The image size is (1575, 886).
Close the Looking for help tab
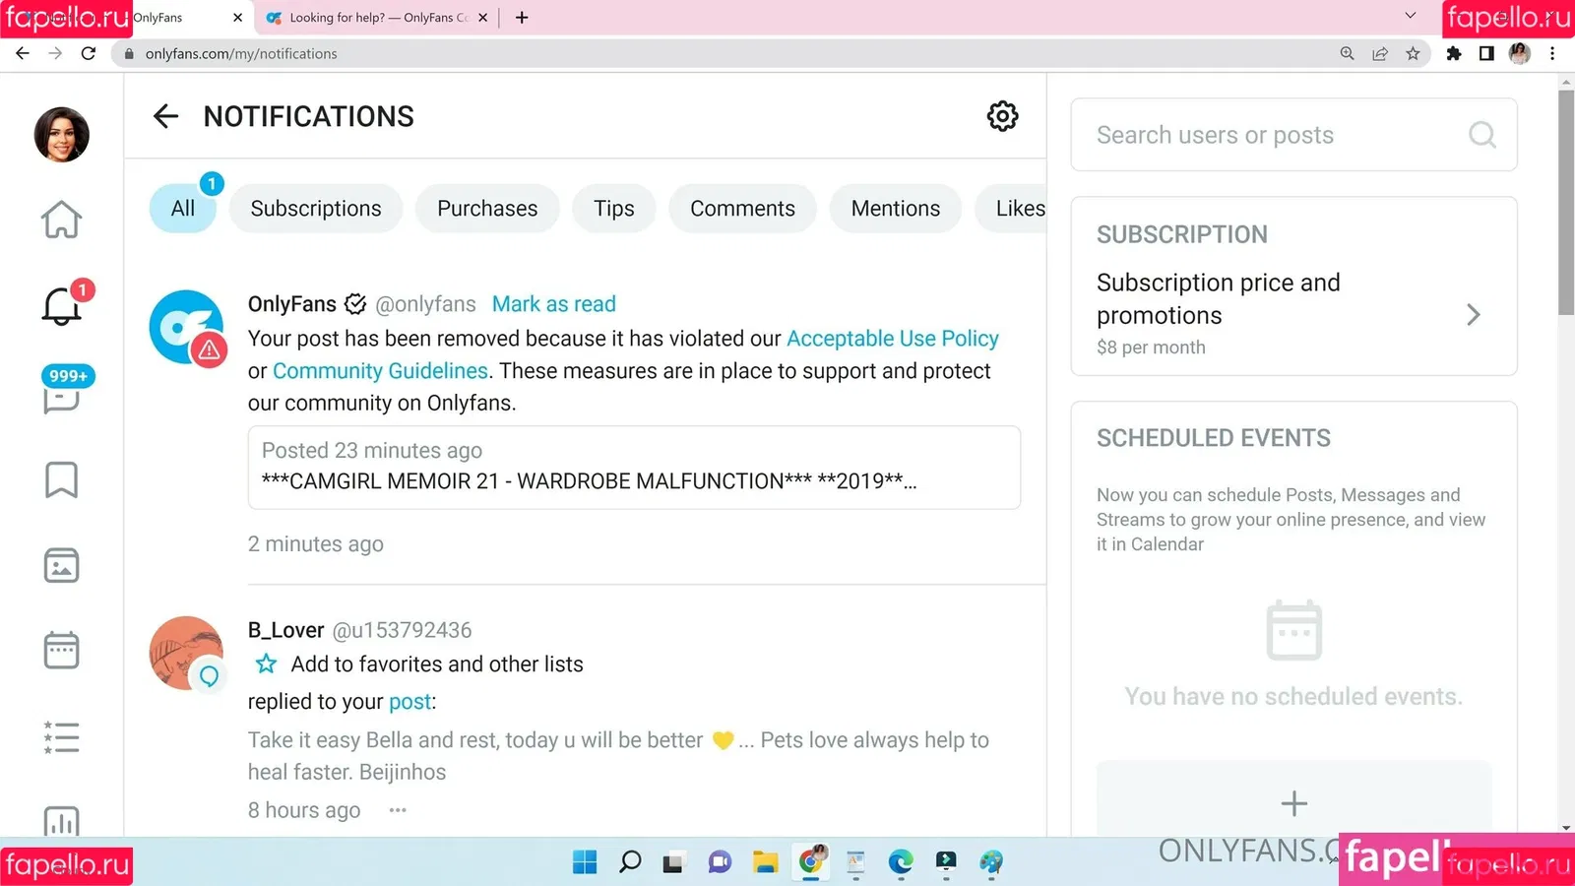click(x=483, y=18)
